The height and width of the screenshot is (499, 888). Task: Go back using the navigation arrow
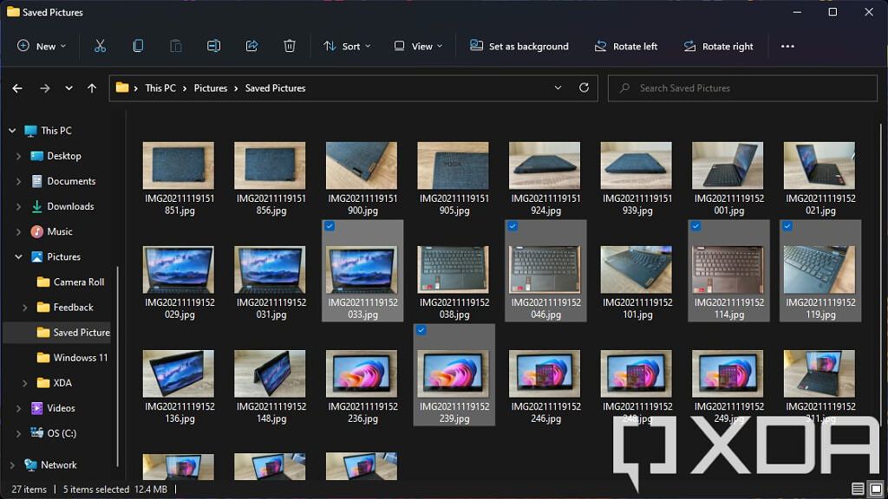(17, 87)
